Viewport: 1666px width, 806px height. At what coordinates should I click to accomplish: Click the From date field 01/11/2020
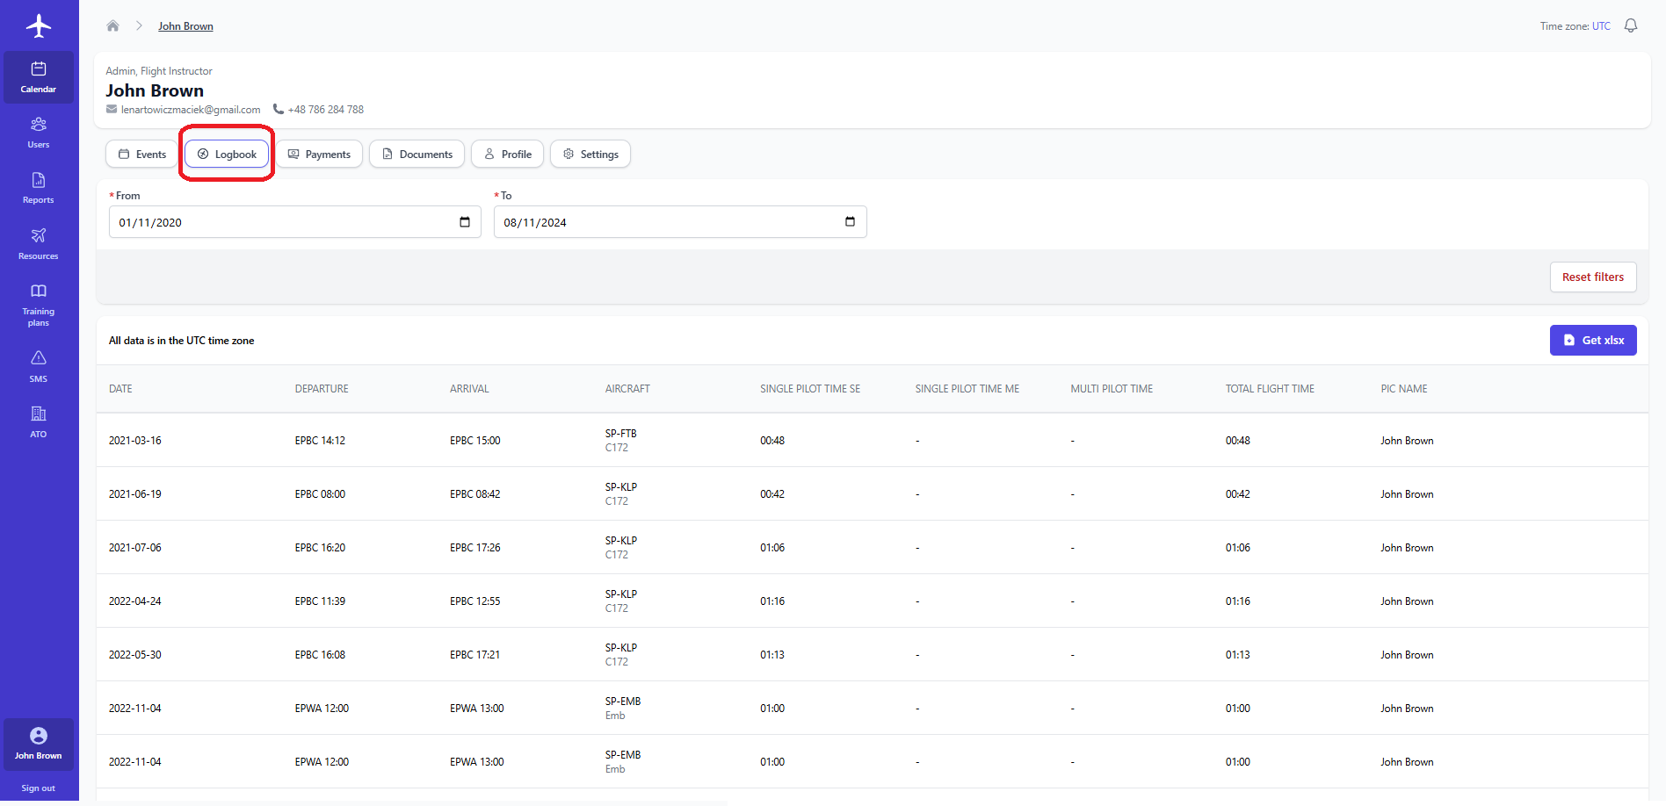[x=295, y=222]
